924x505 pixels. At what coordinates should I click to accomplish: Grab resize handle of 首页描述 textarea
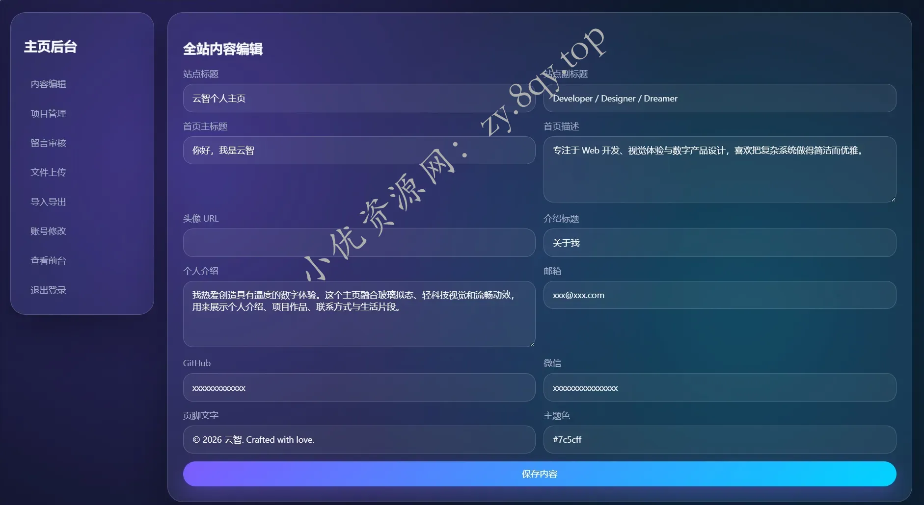[x=893, y=199]
